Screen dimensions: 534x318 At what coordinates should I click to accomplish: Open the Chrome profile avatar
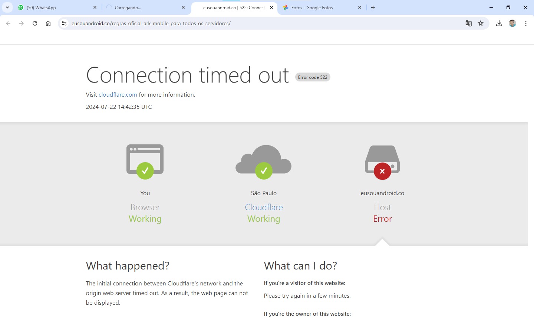point(512,23)
